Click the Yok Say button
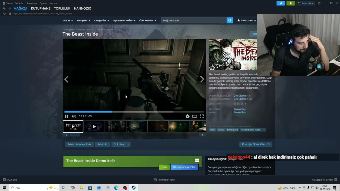 point(119,144)
